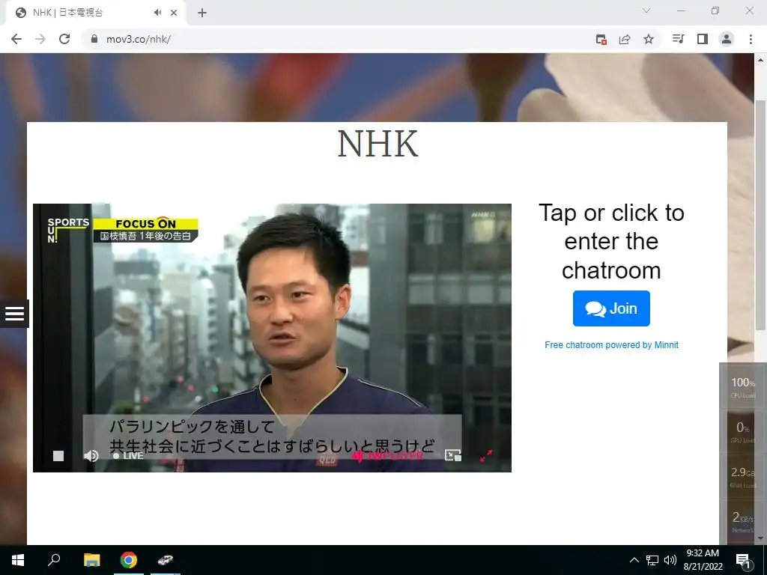
Task: Open the car icon app on taskbar
Action: [166, 560]
